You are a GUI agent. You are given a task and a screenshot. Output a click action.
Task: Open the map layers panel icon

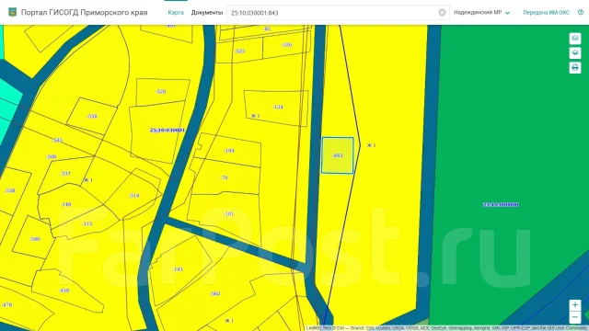[x=575, y=53]
